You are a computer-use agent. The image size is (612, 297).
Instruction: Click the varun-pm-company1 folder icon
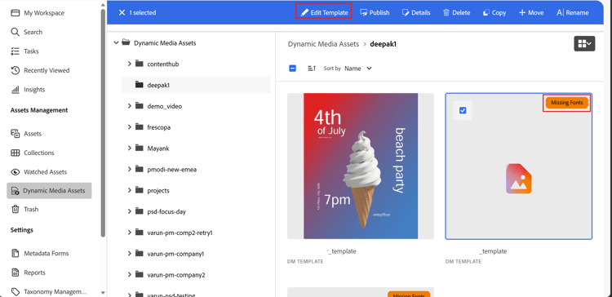point(140,253)
